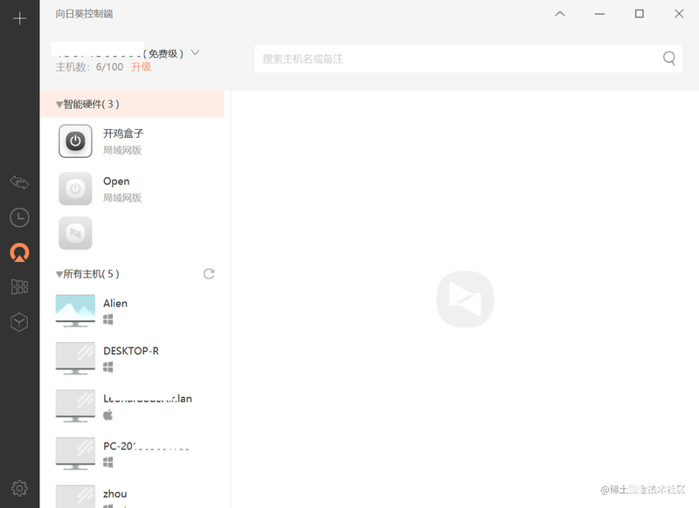Click the 开鸡盒子 power device icon
This screenshot has height=508, width=699.
(75, 141)
